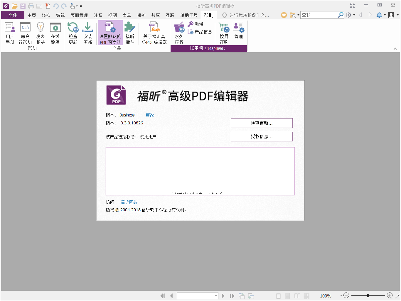Open 福昕插件 plugins icon
Screen dimensions: 401x301
(x=130, y=33)
